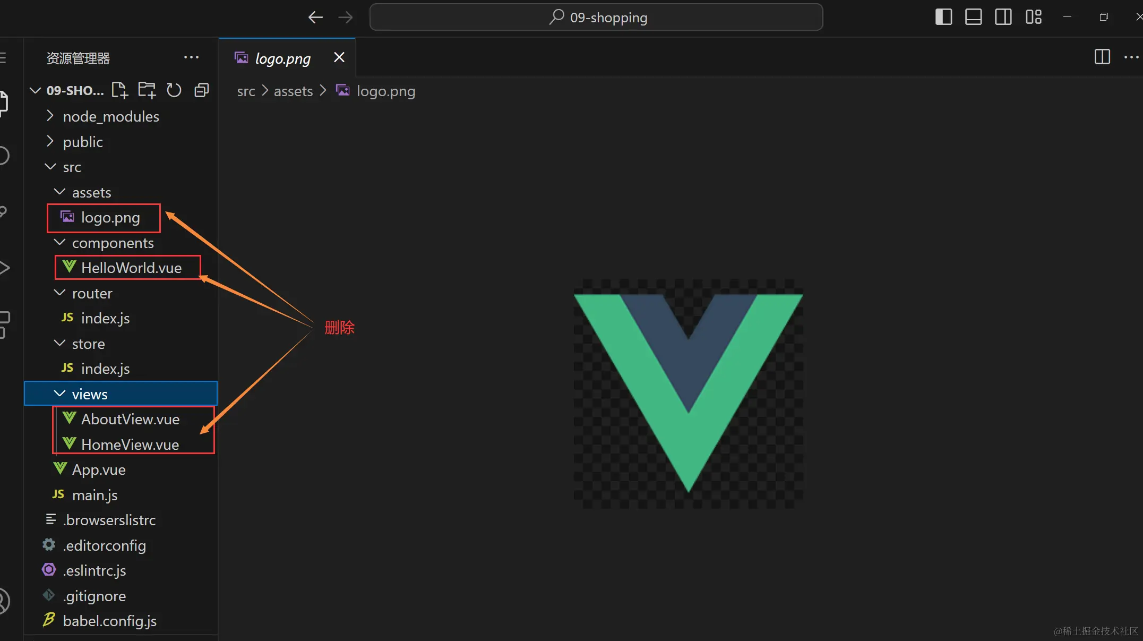Select the logo.png editor tab

287,57
